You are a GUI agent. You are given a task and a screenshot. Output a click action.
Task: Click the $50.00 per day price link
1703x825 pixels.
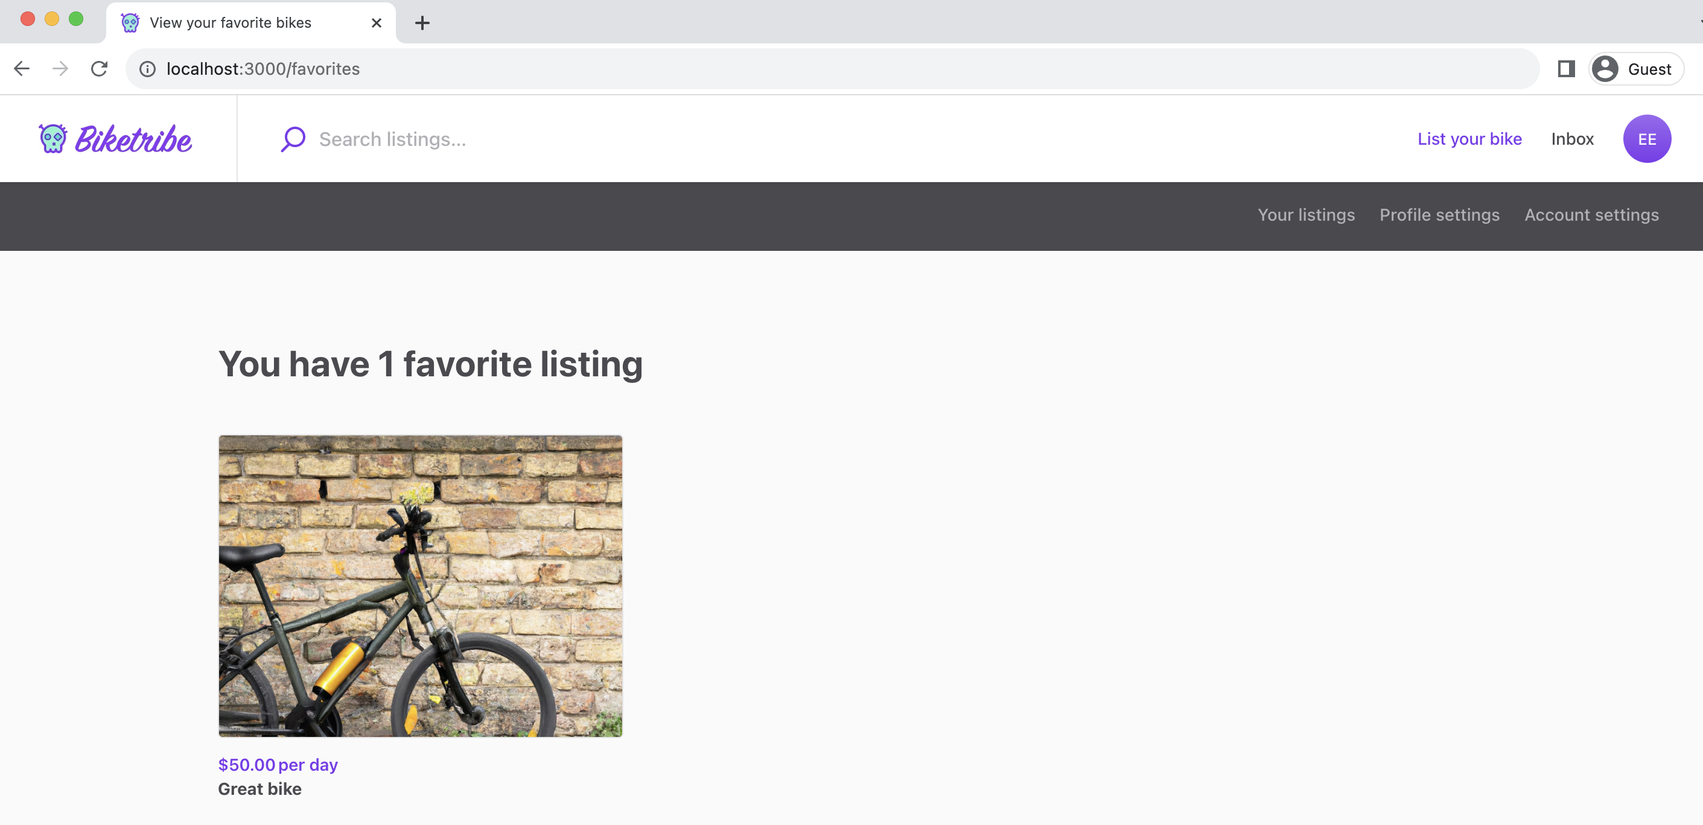click(x=278, y=764)
